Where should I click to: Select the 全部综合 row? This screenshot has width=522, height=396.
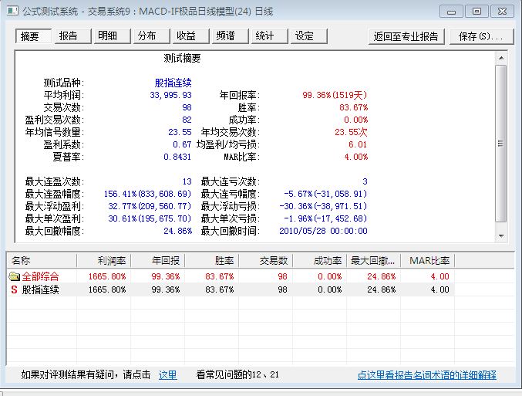[231, 276]
